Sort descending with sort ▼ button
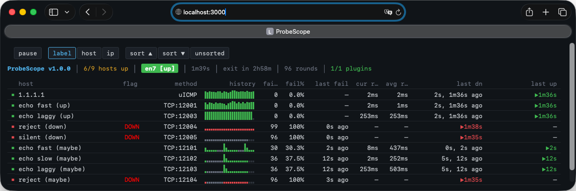The width and height of the screenshot is (576, 191). (x=174, y=54)
